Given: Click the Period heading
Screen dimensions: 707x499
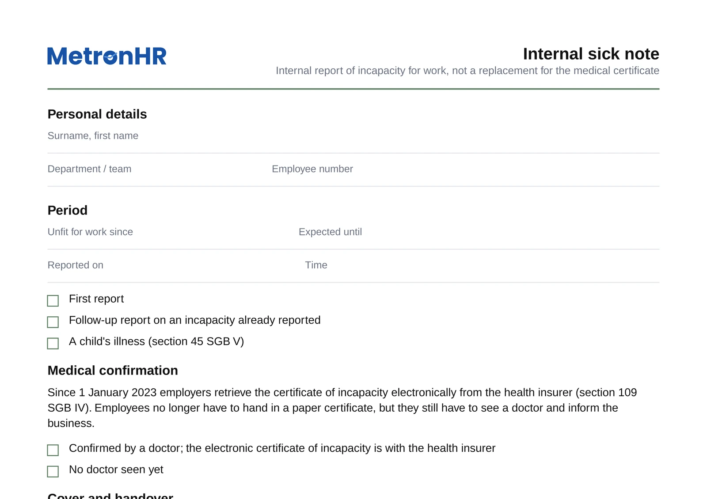Looking at the screenshot, I should click(x=68, y=210).
